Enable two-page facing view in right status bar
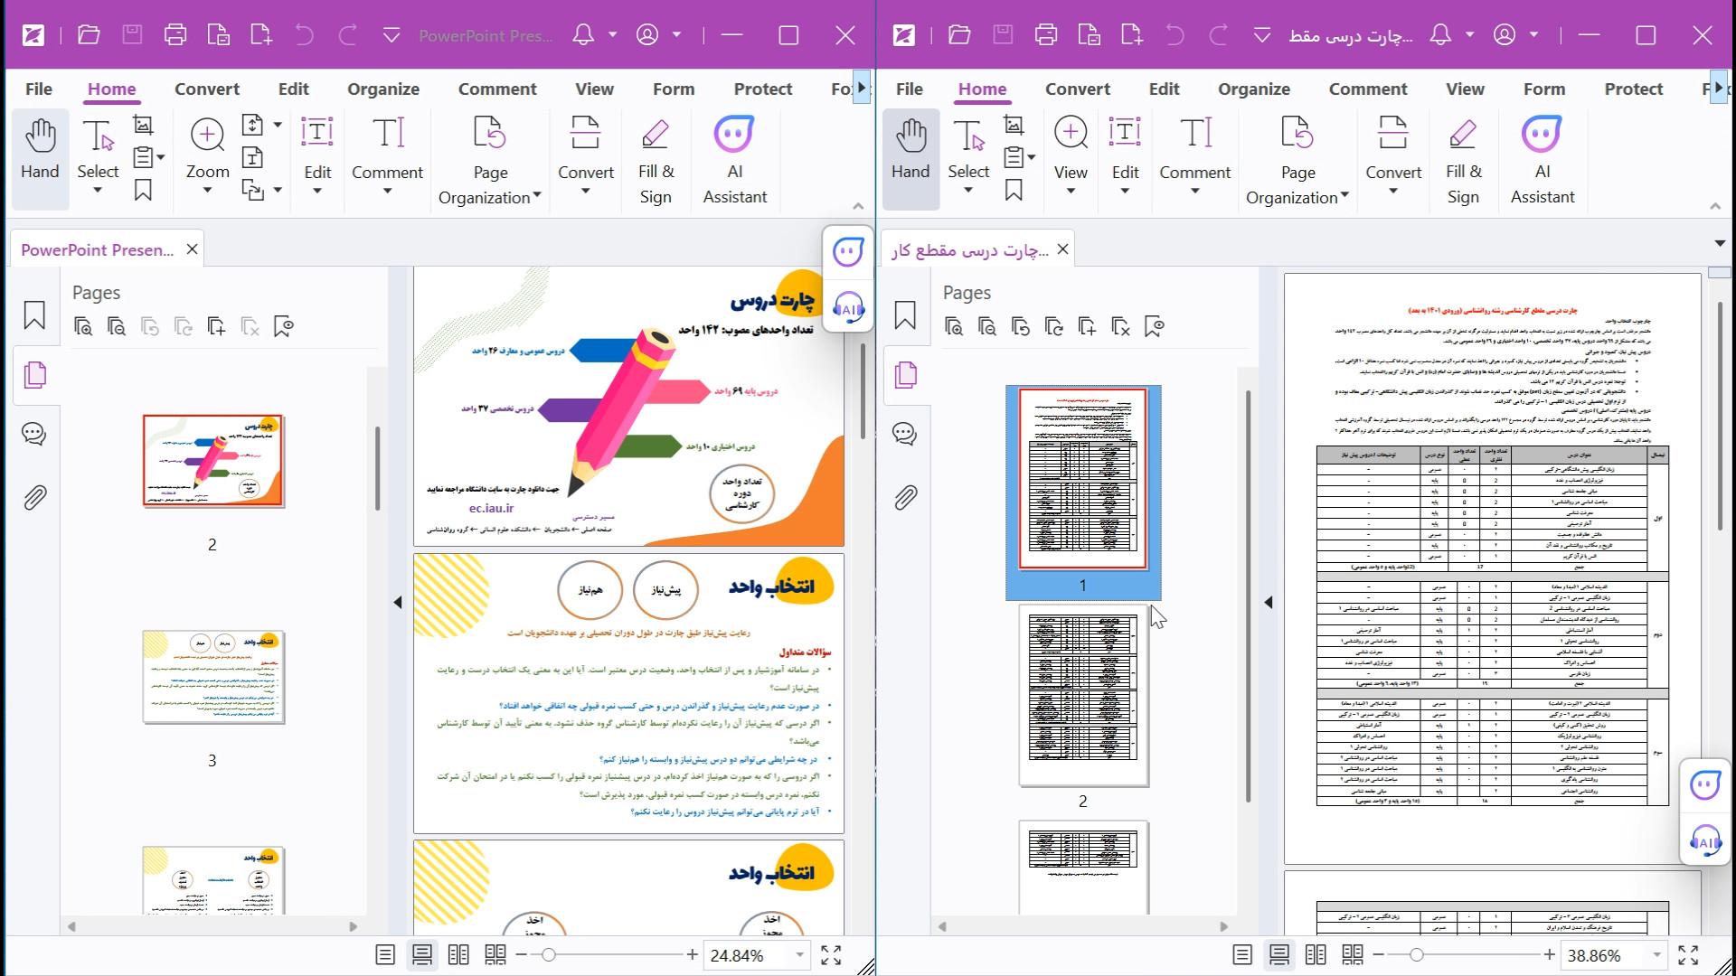This screenshot has height=976, width=1736. click(1316, 955)
